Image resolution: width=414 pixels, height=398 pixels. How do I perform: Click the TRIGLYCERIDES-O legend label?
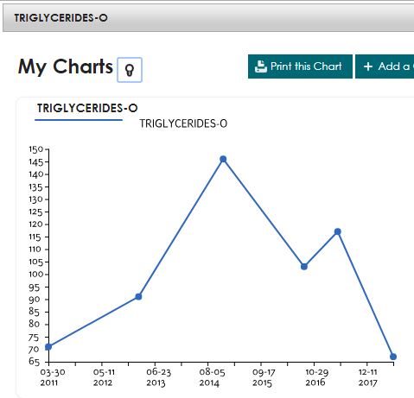click(183, 123)
